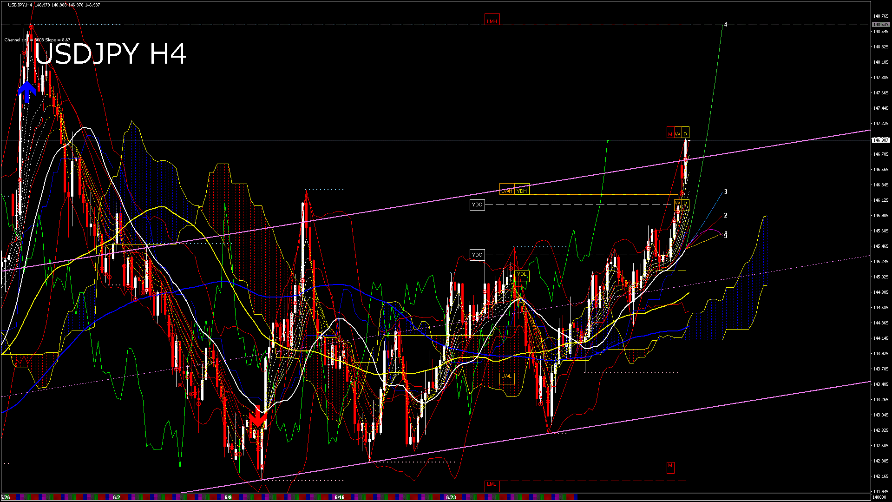Click the topmost yellow D pivot box

[x=685, y=134]
